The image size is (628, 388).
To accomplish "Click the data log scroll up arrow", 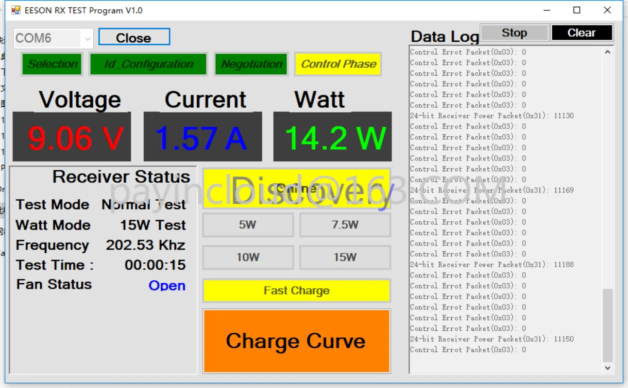I will pos(608,52).
